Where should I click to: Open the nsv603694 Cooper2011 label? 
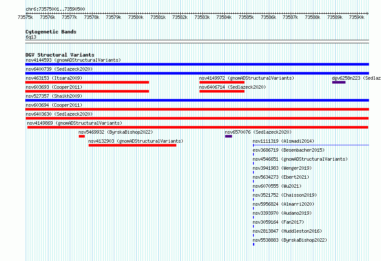click(x=54, y=105)
